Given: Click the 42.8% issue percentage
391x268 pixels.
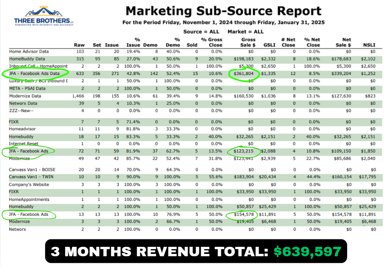Looking at the screenshot, I should point(133,73).
